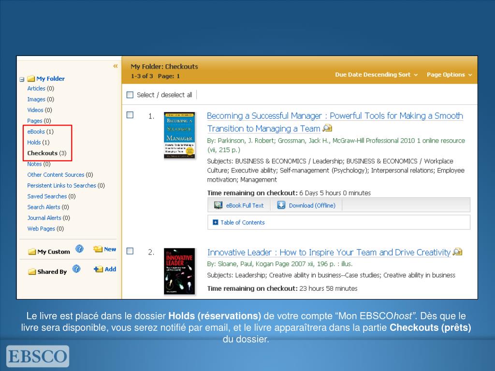This screenshot has height=371, width=495.
Task: Open the Innovative Leader cover thumbnail
Action: 179,271
